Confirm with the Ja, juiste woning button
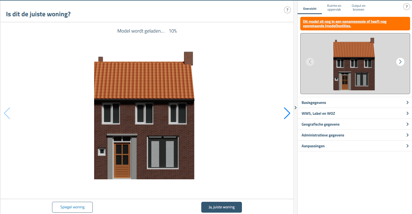 pos(221,207)
